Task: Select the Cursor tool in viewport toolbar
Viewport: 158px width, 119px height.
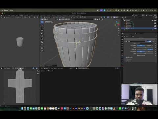Action: click(42, 25)
